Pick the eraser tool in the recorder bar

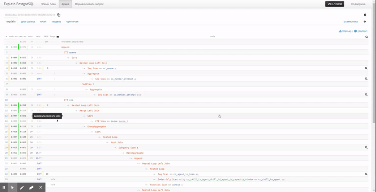pos(31,187)
